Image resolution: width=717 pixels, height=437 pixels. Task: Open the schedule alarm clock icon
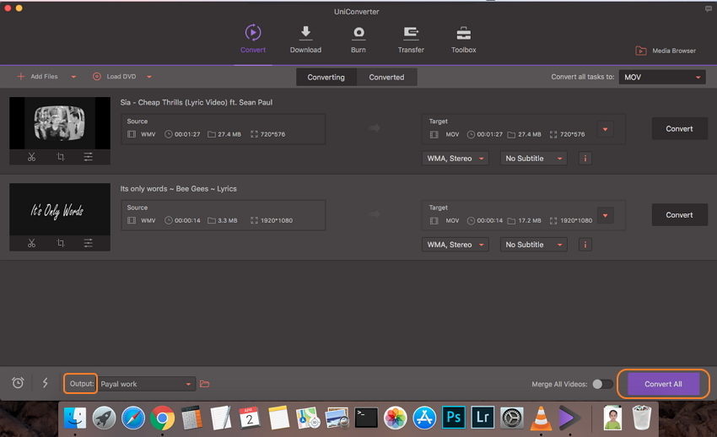click(x=18, y=383)
